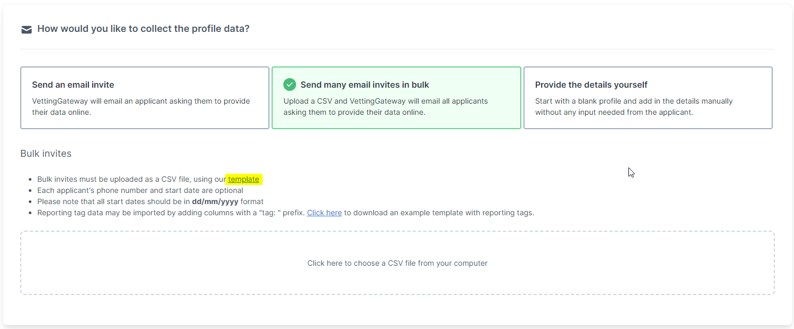Click the green checkmark icon on bulk option
Image resolution: width=794 pixels, height=329 pixels.
pyautogui.click(x=290, y=85)
